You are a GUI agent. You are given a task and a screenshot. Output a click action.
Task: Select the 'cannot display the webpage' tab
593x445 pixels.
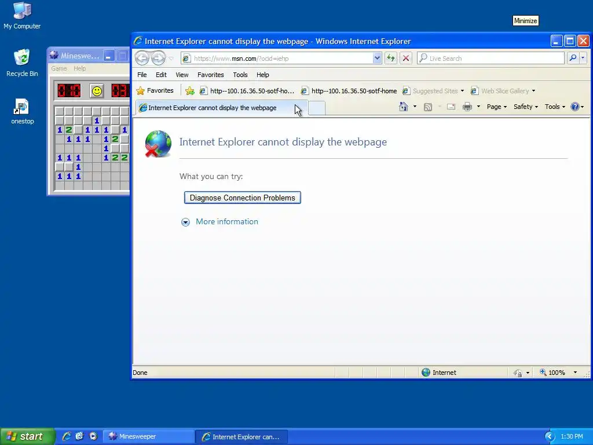click(222, 108)
